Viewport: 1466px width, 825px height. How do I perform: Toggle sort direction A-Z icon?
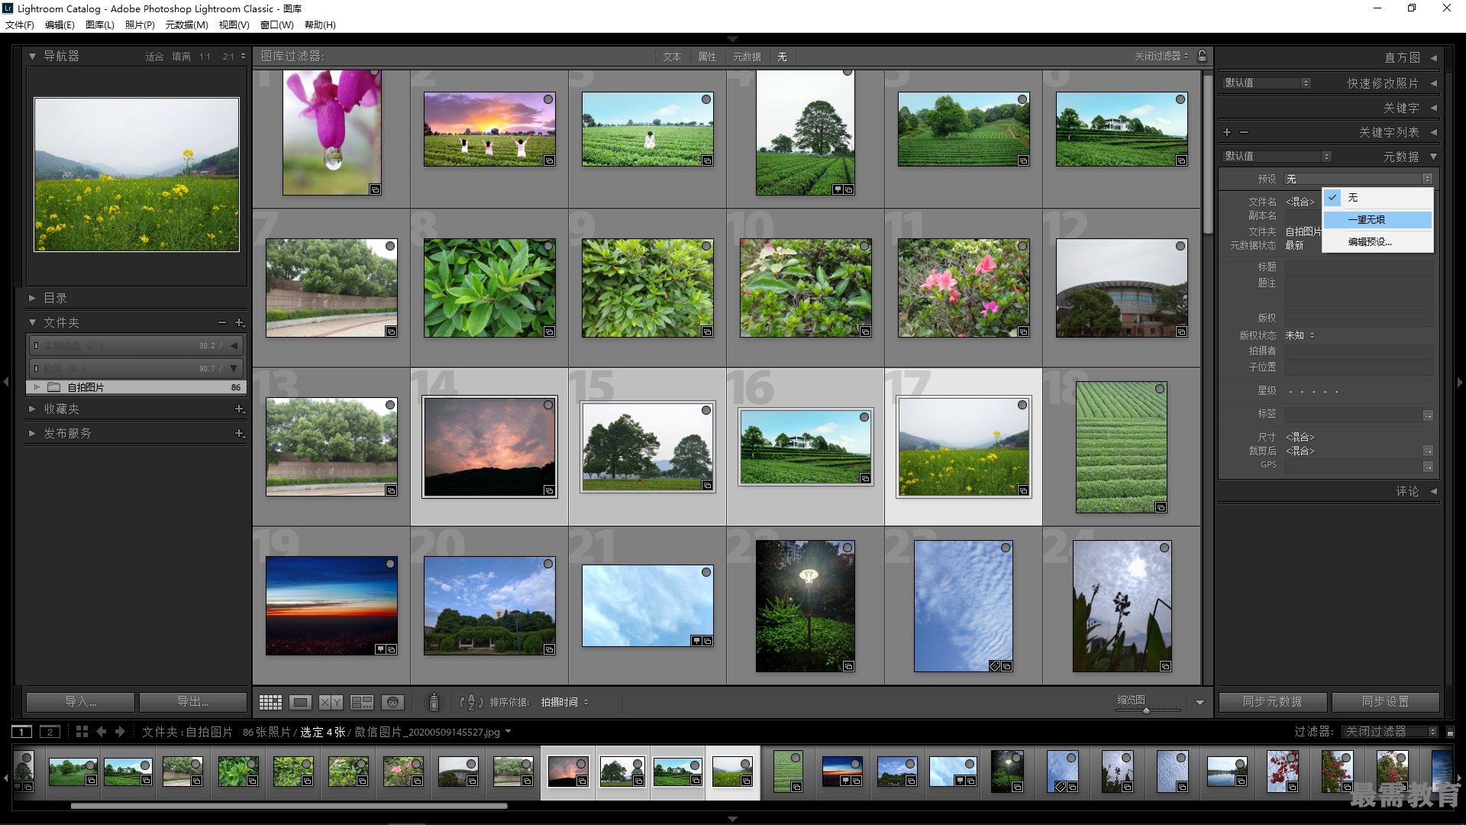471,702
